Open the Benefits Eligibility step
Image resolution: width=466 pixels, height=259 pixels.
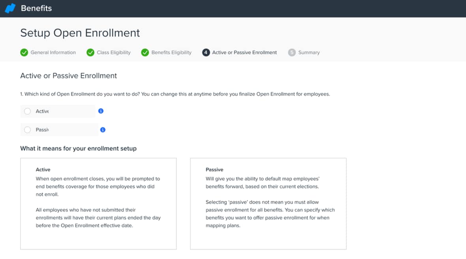coord(171,53)
